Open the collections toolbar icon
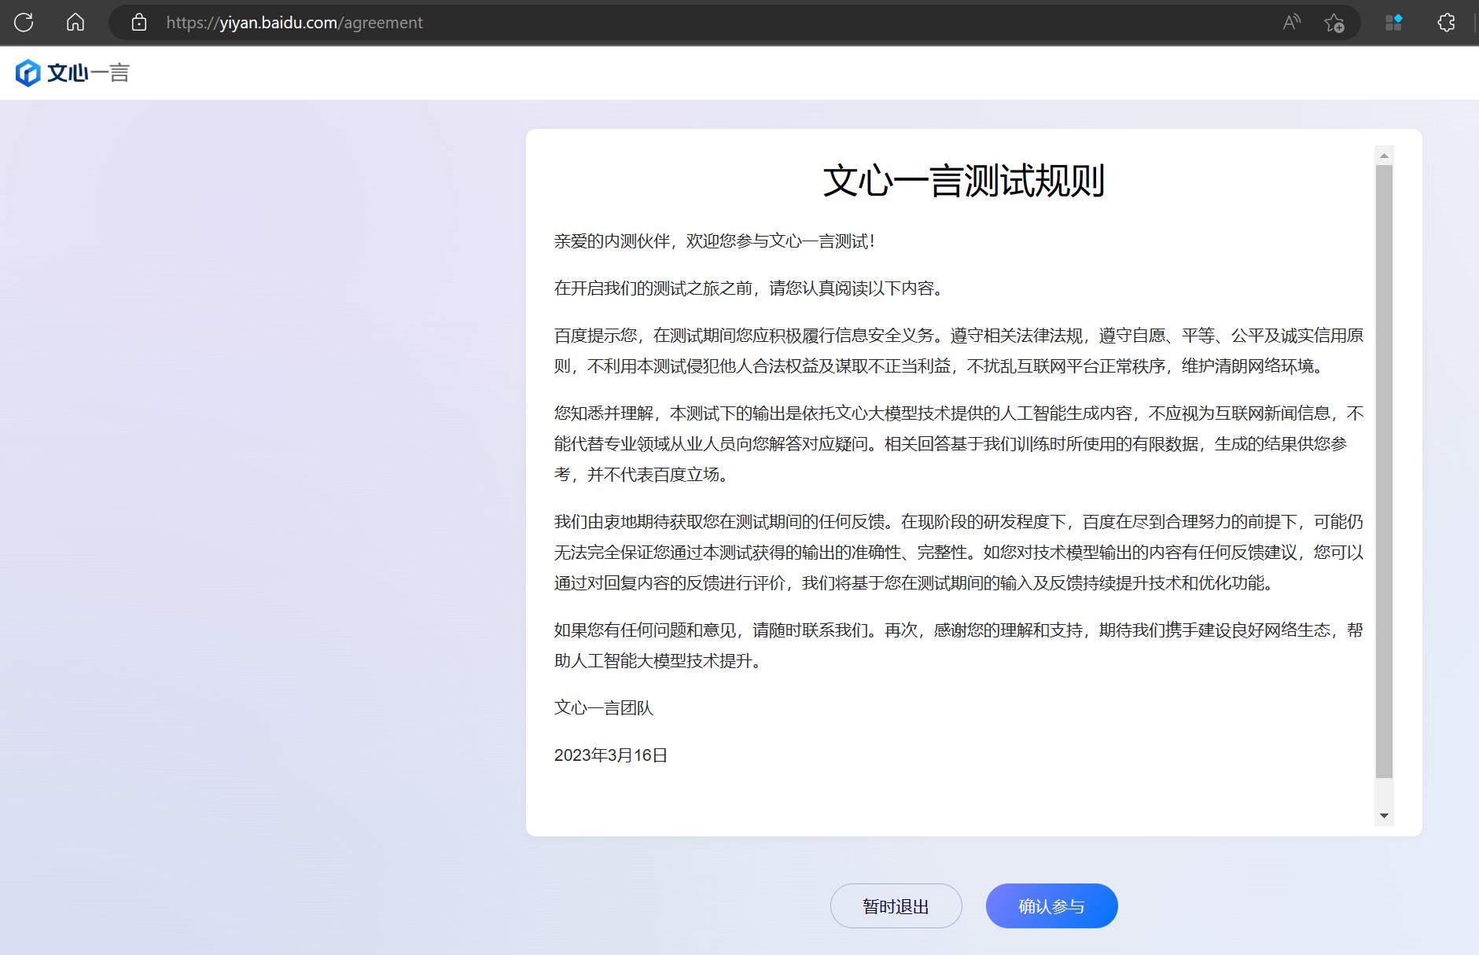Viewport: 1479px width, 955px height. (x=1393, y=22)
